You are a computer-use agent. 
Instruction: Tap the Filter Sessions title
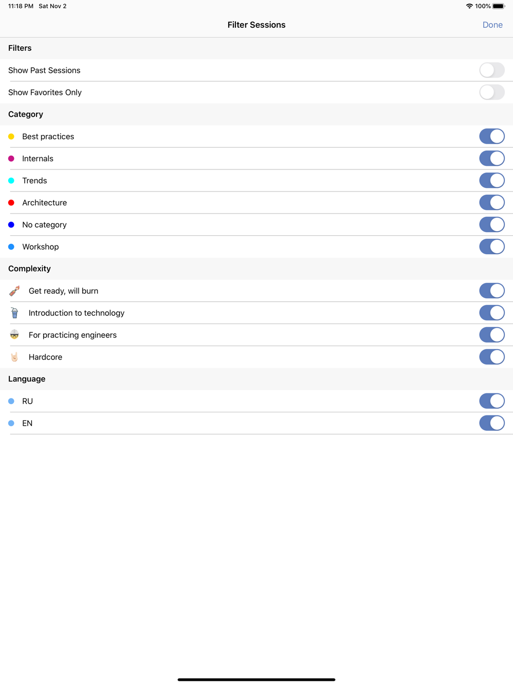[x=256, y=25]
